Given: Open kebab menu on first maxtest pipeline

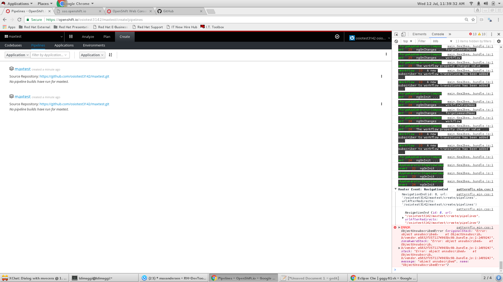Looking at the screenshot, I should [x=381, y=76].
